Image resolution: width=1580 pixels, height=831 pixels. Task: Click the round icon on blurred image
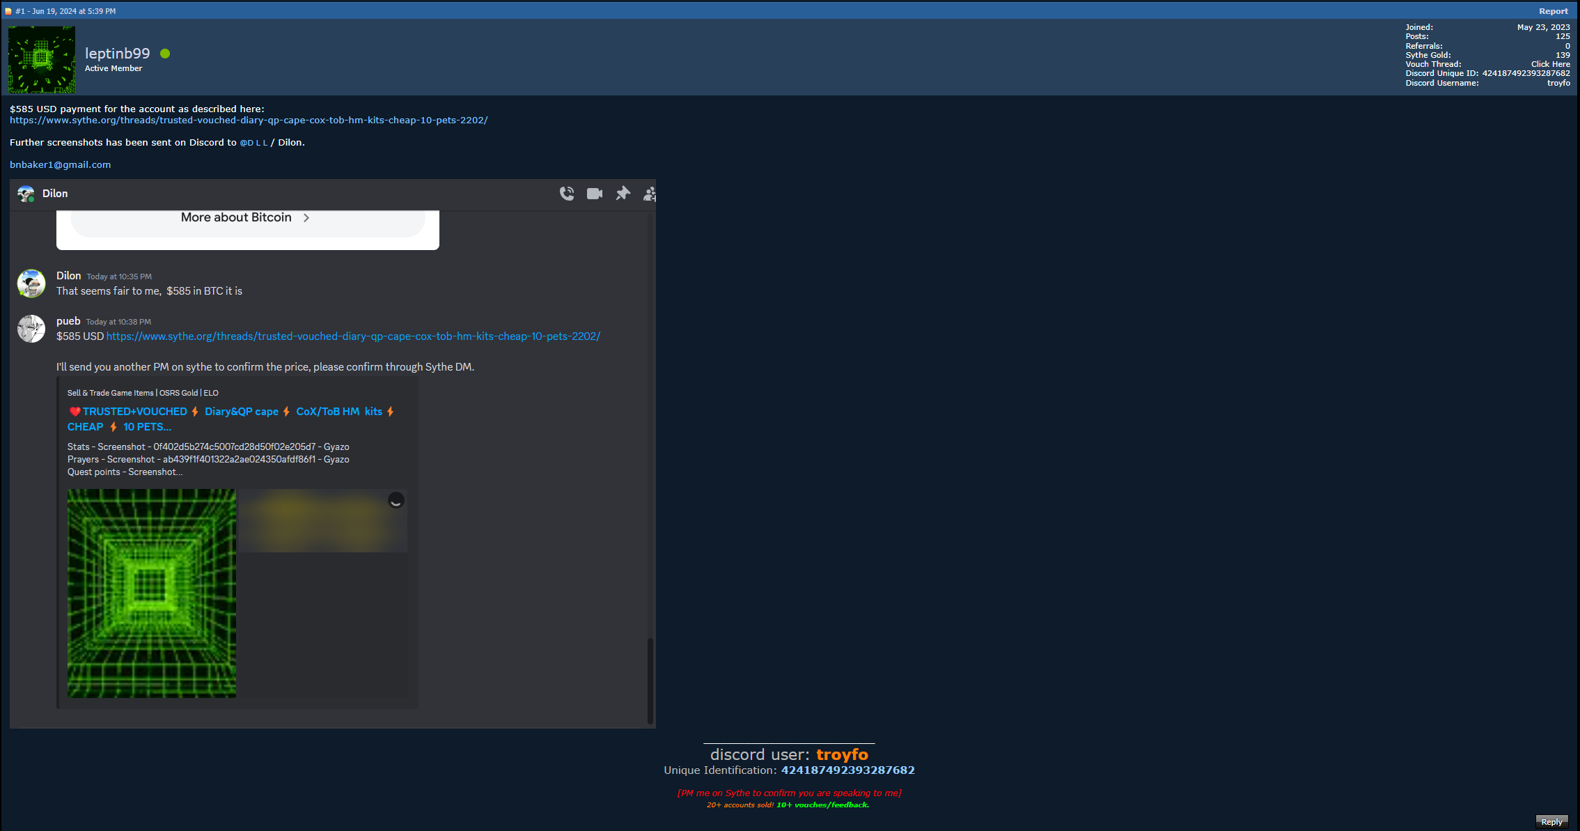point(396,500)
